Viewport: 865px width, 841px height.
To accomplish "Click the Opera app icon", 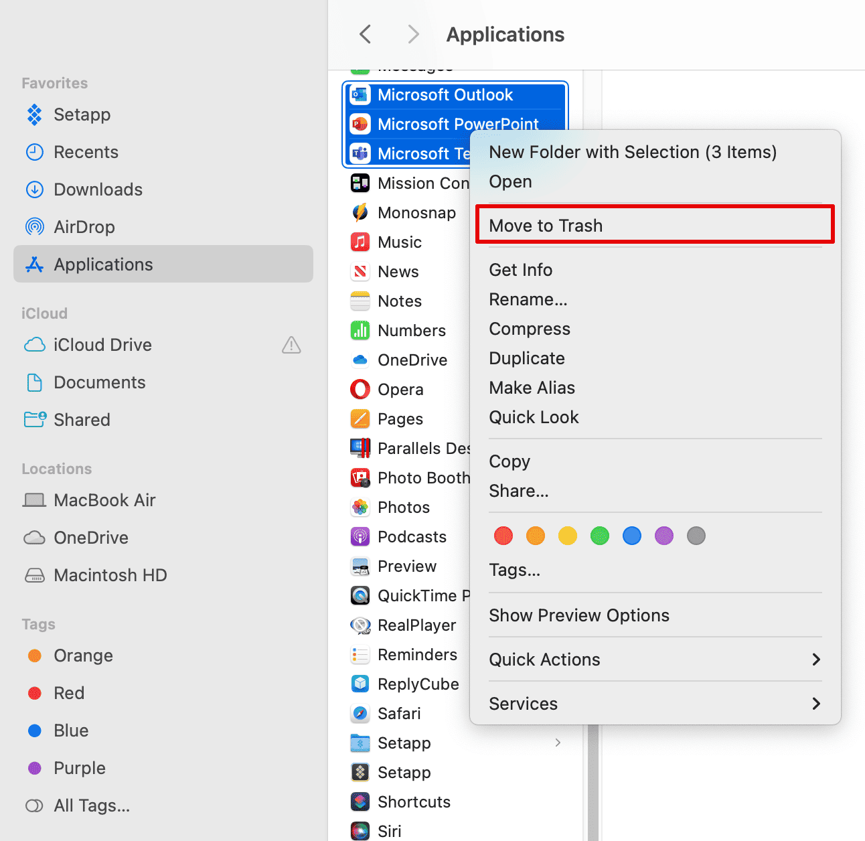I will point(360,389).
